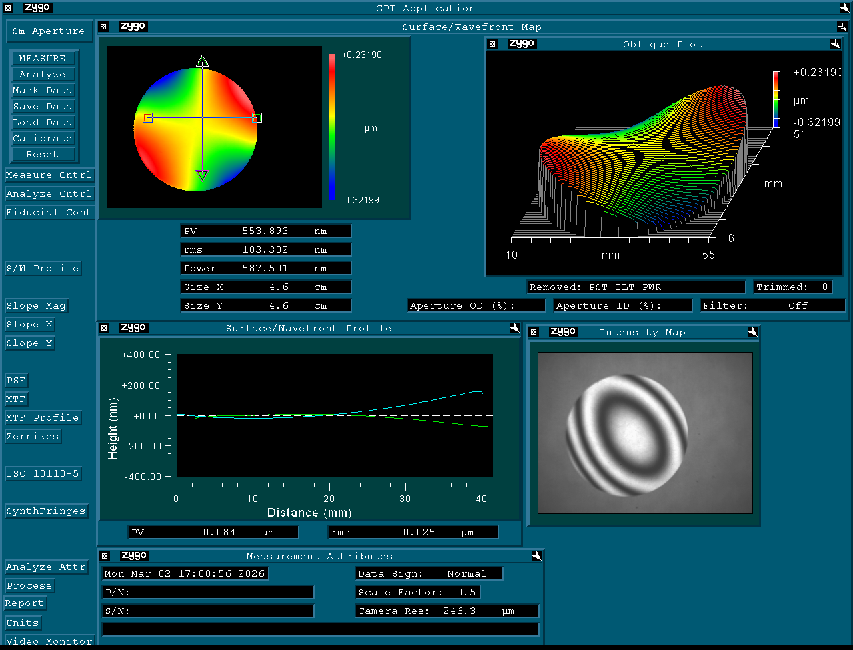Toggle the Data Sign Normal setting
This screenshot has height=650, width=853.
tap(428, 573)
